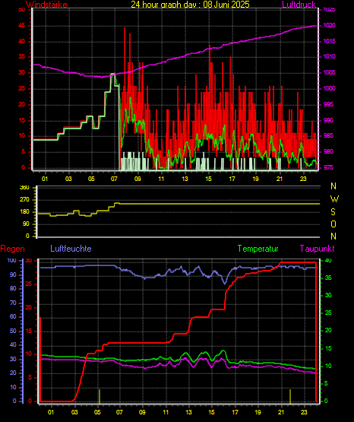The width and height of the screenshot is (354, 422).
Task: Click yellow marker near hour 05 in rain chart
Action: [x=100, y=396]
